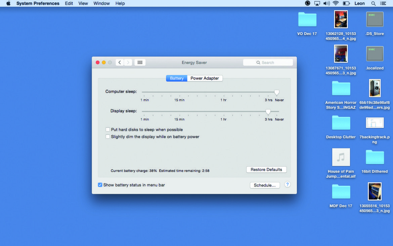The image size is (393, 246).
Task: Click the Wi-Fi status icon
Action: (x=336, y=3)
